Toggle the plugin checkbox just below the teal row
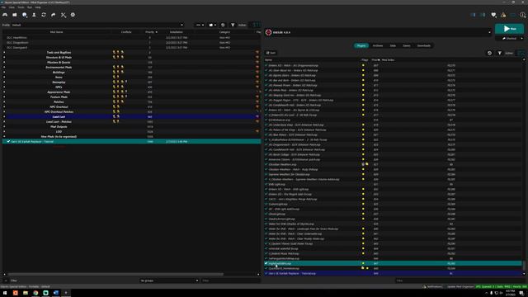This screenshot has width=528, height=297. 266,268
